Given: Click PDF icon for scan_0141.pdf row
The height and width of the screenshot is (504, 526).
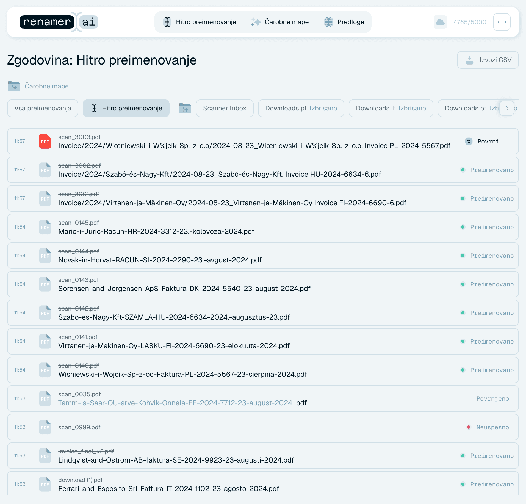Looking at the screenshot, I should 45,341.
